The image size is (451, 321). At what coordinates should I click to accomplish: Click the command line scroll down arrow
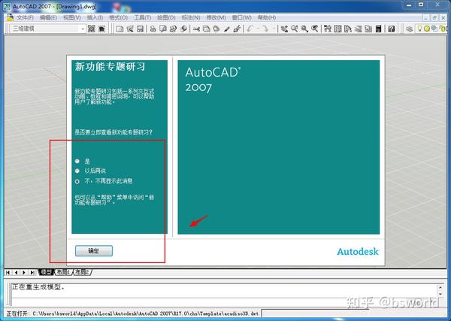(x=440, y=294)
